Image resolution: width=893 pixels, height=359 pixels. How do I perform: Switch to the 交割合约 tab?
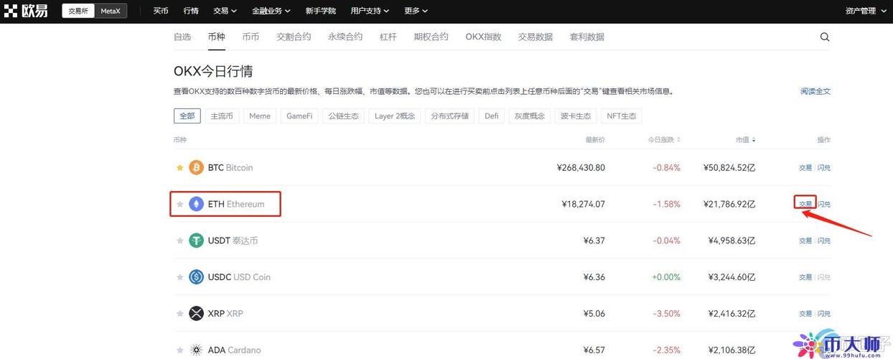coord(294,37)
